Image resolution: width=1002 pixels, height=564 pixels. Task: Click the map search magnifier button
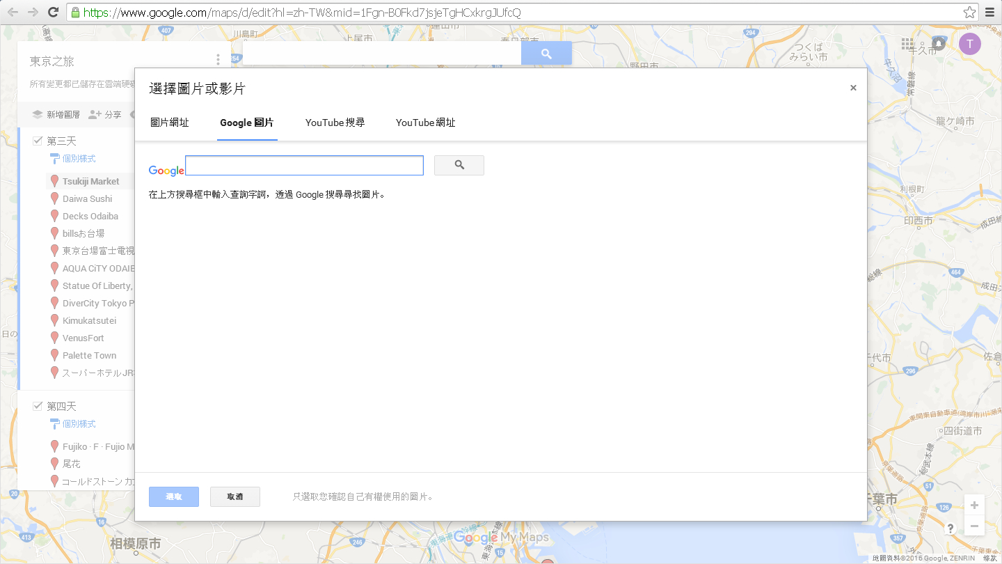tap(546, 53)
